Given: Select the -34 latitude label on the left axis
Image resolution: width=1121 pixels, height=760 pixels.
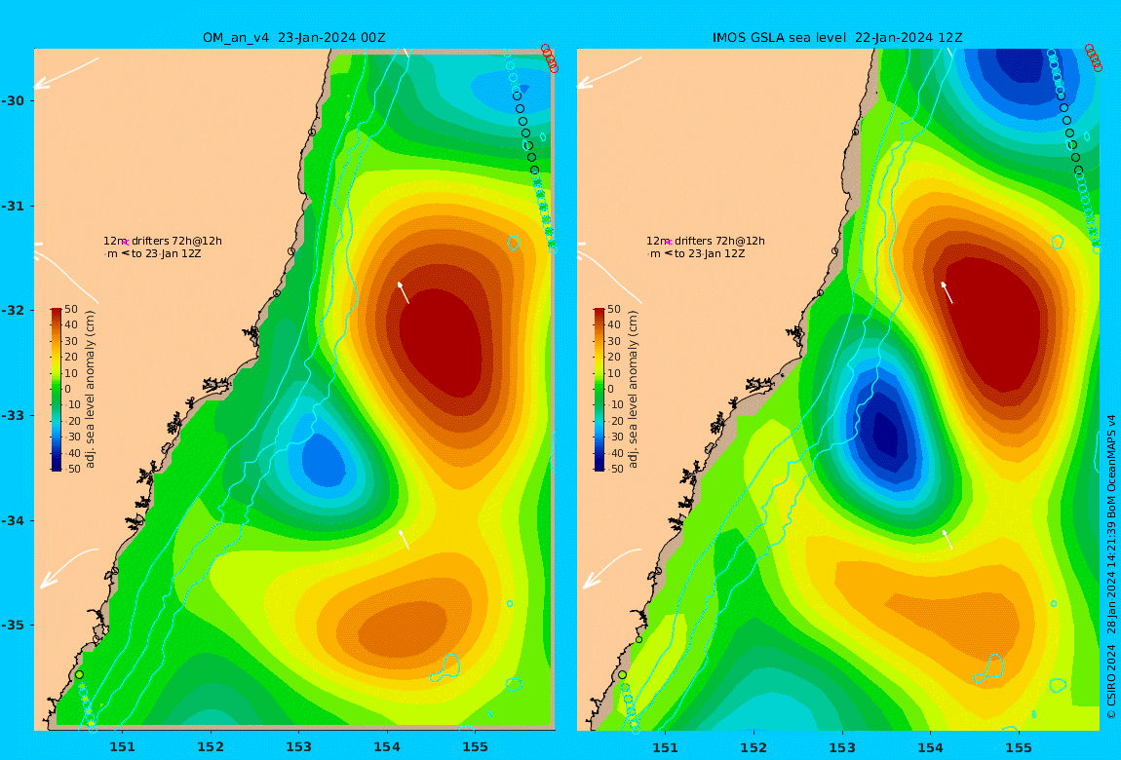Looking at the screenshot, I should [13, 520].
